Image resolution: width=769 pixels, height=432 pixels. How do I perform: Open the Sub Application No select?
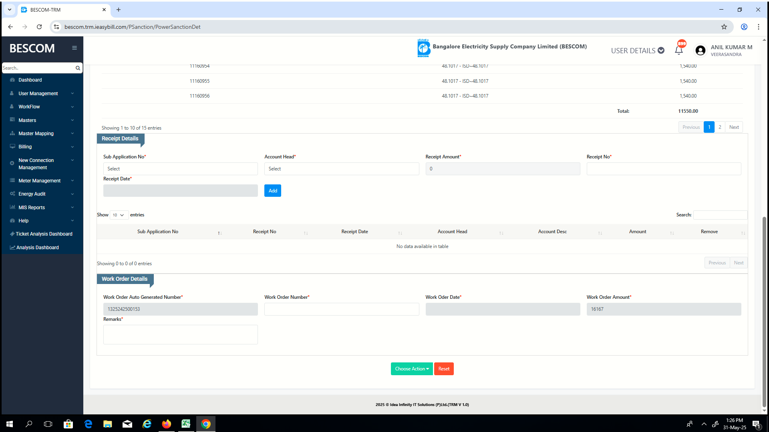[x=180, y=169]
